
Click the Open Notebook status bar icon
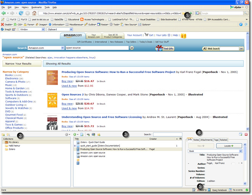coord(218,190)
